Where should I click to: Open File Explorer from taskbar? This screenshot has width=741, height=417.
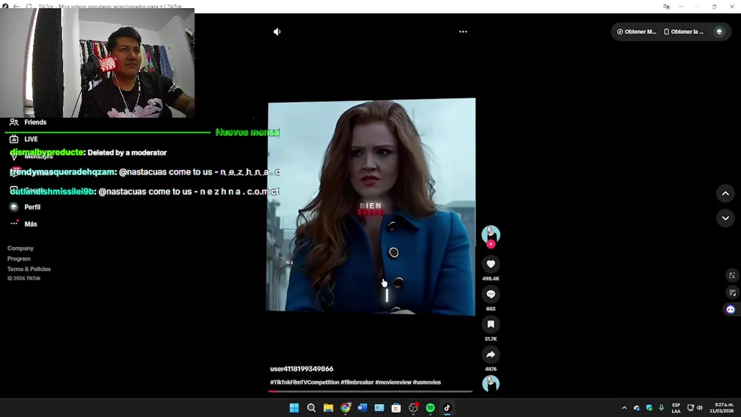tap(328, 408)
